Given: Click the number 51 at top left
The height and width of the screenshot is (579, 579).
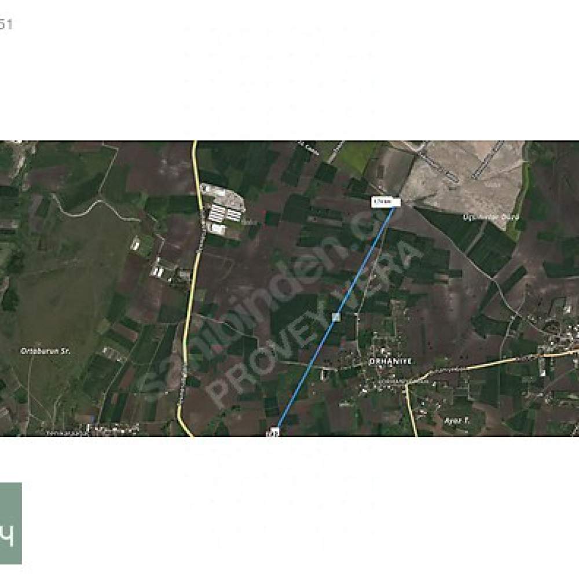Looking at the screenshot, I should coord(6,25).
